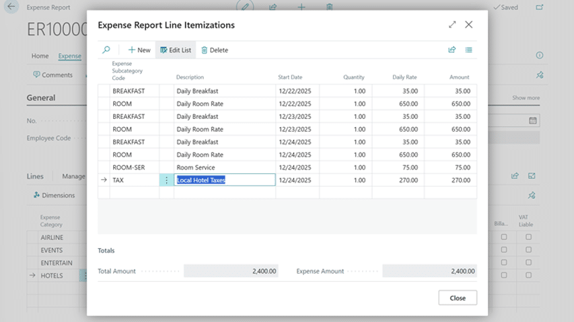Click the trash icon in page header

coord(329,7)
